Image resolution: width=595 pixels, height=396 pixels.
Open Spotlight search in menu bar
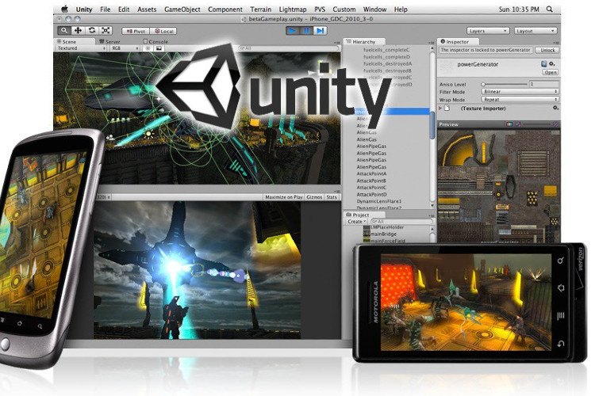click(x=550, y=9)
